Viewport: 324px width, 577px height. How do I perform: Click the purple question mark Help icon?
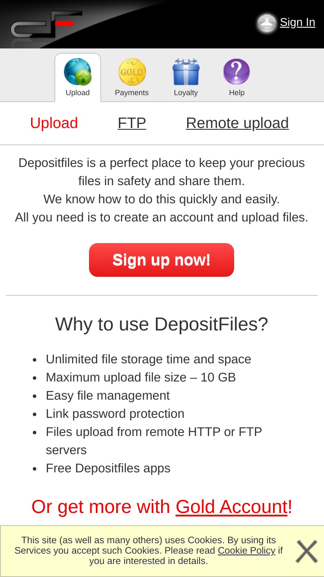click(237, 72)
